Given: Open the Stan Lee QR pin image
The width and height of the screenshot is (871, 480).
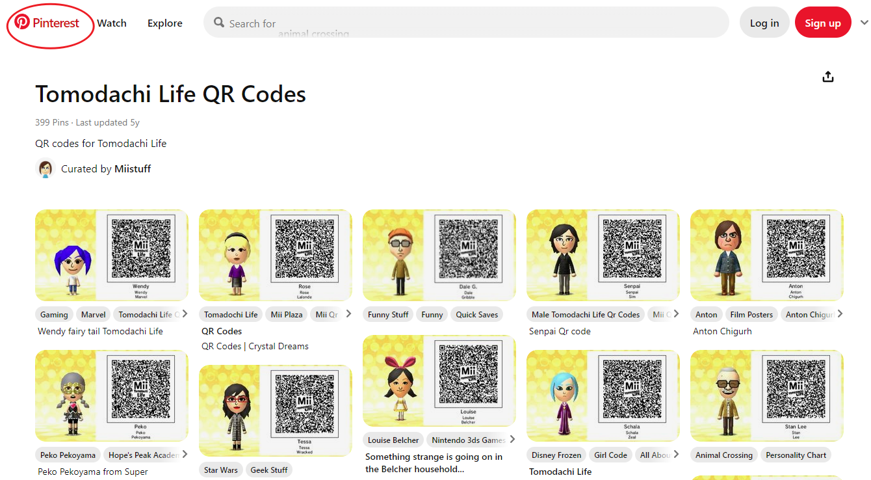Looking at the screenshot, I should pyautogui.click(x=767, y=395).
